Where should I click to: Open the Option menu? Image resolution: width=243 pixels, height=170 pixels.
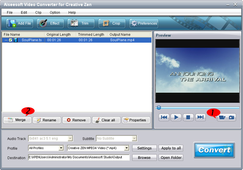(x=55, y=12)
